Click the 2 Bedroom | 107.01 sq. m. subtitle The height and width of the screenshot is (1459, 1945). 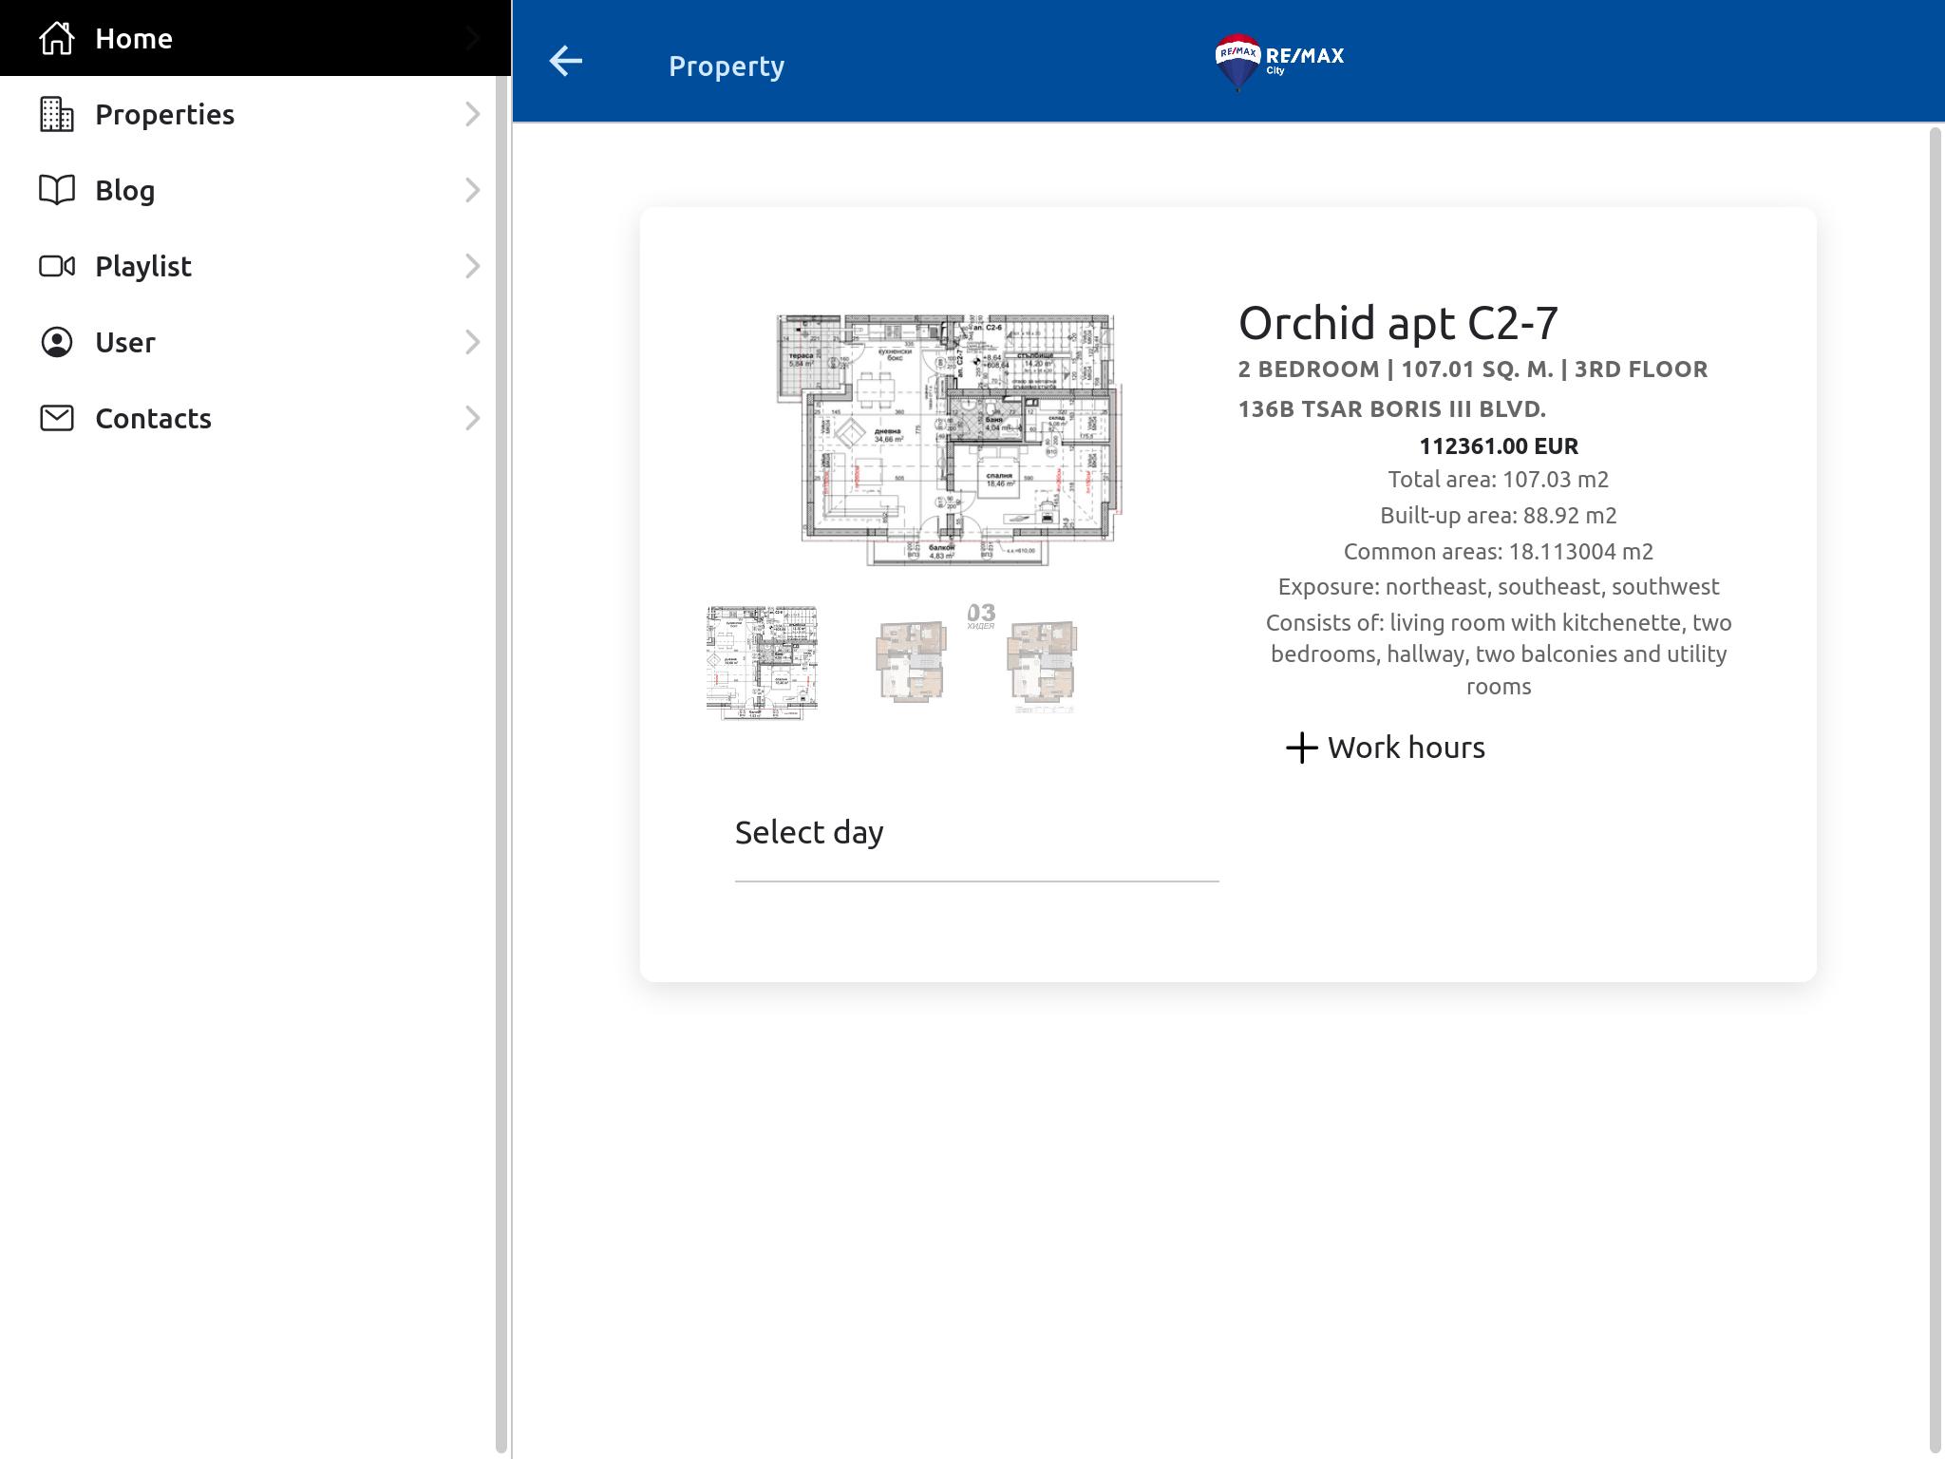(x=1473, y=369)
